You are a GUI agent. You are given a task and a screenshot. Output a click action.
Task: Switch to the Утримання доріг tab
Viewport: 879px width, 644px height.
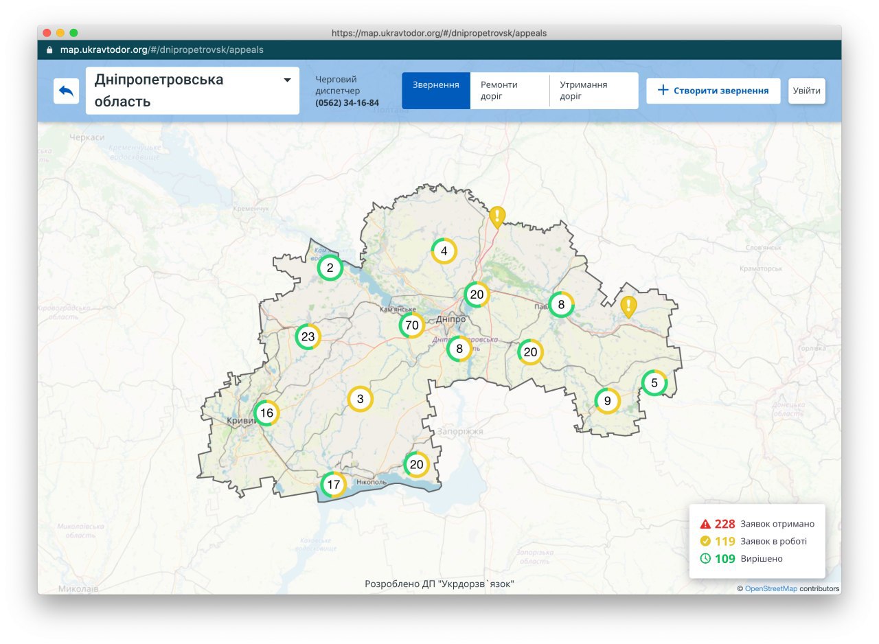click(x=594, y=91)
